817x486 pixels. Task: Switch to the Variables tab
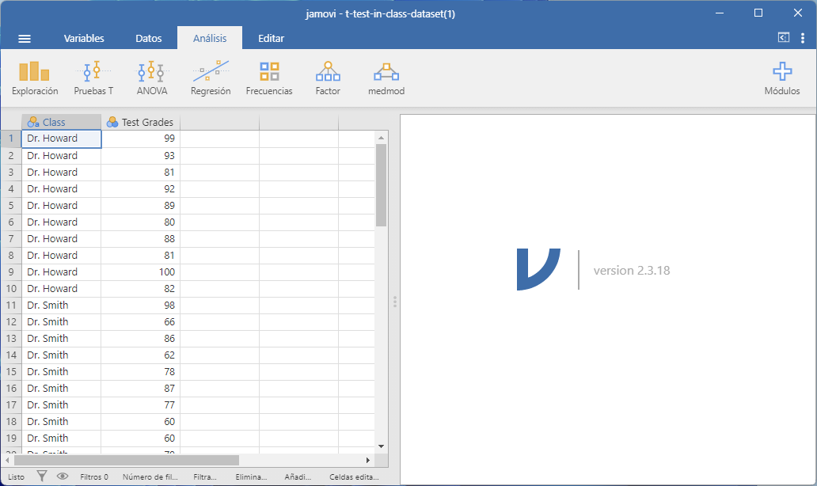pos(84,38)
